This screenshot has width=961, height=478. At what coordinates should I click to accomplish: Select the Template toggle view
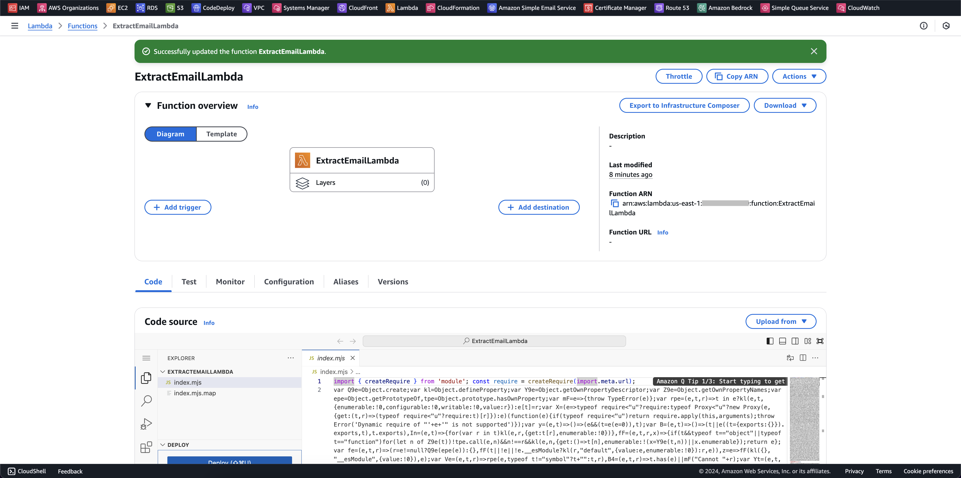click(221, 133)
